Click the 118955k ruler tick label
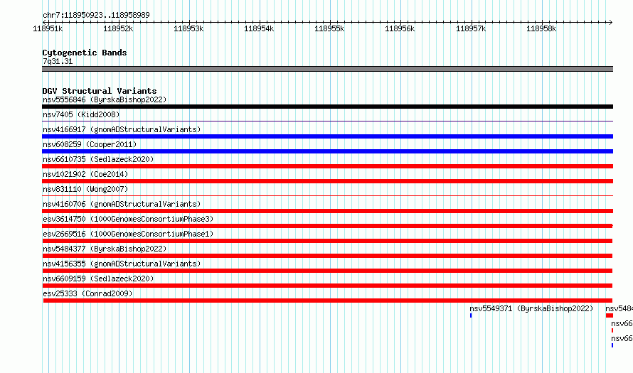 point(329,28)
